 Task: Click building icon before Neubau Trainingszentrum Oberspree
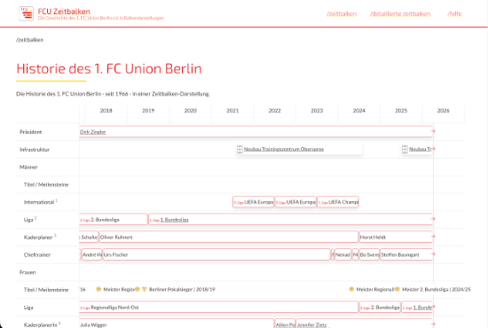tap(240, 149)
